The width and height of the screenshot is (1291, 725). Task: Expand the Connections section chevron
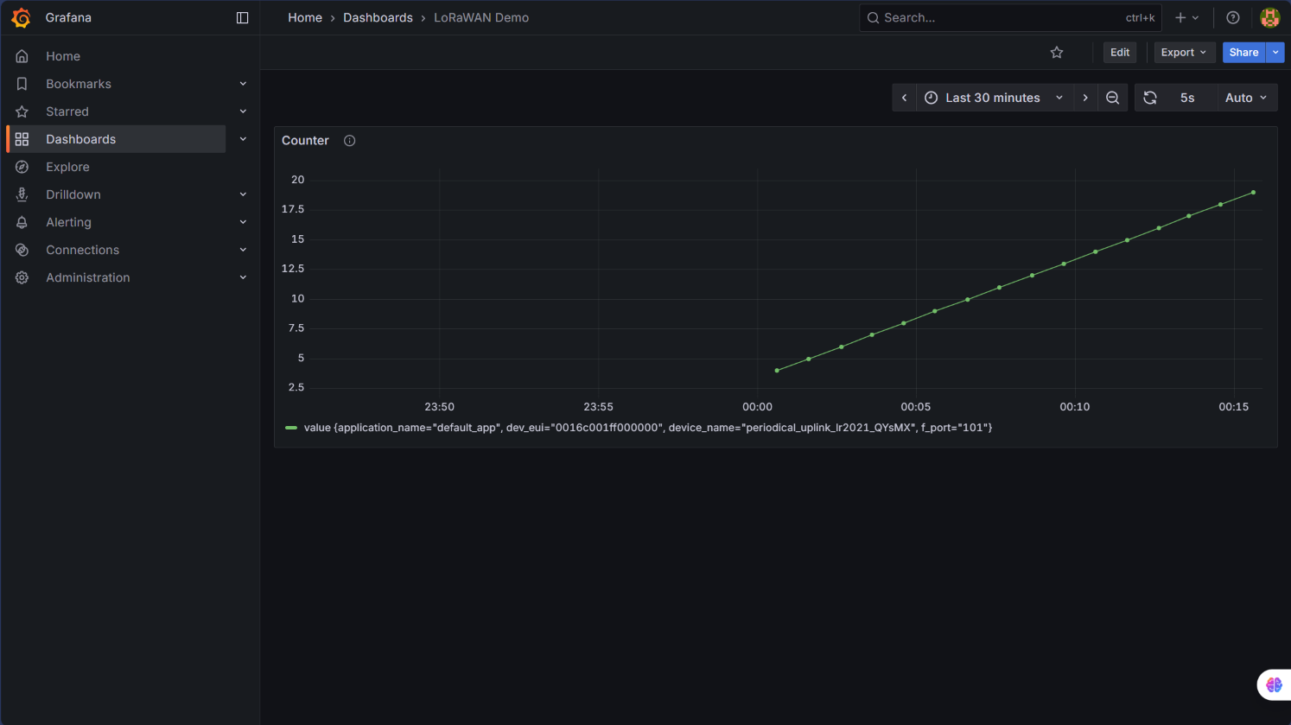click(x=243, y=250)
